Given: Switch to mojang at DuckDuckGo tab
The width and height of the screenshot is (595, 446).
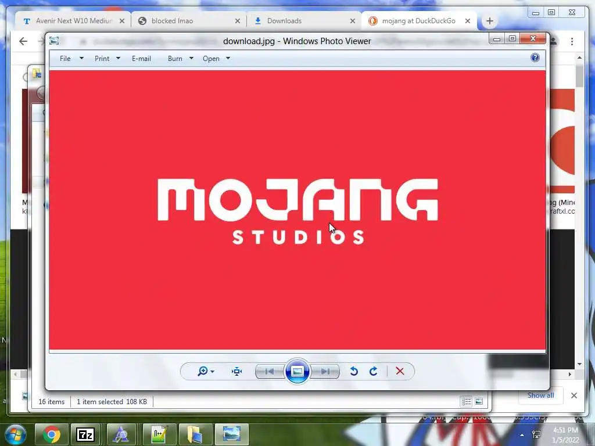Looking at the screenshot, I should (419, 21).
